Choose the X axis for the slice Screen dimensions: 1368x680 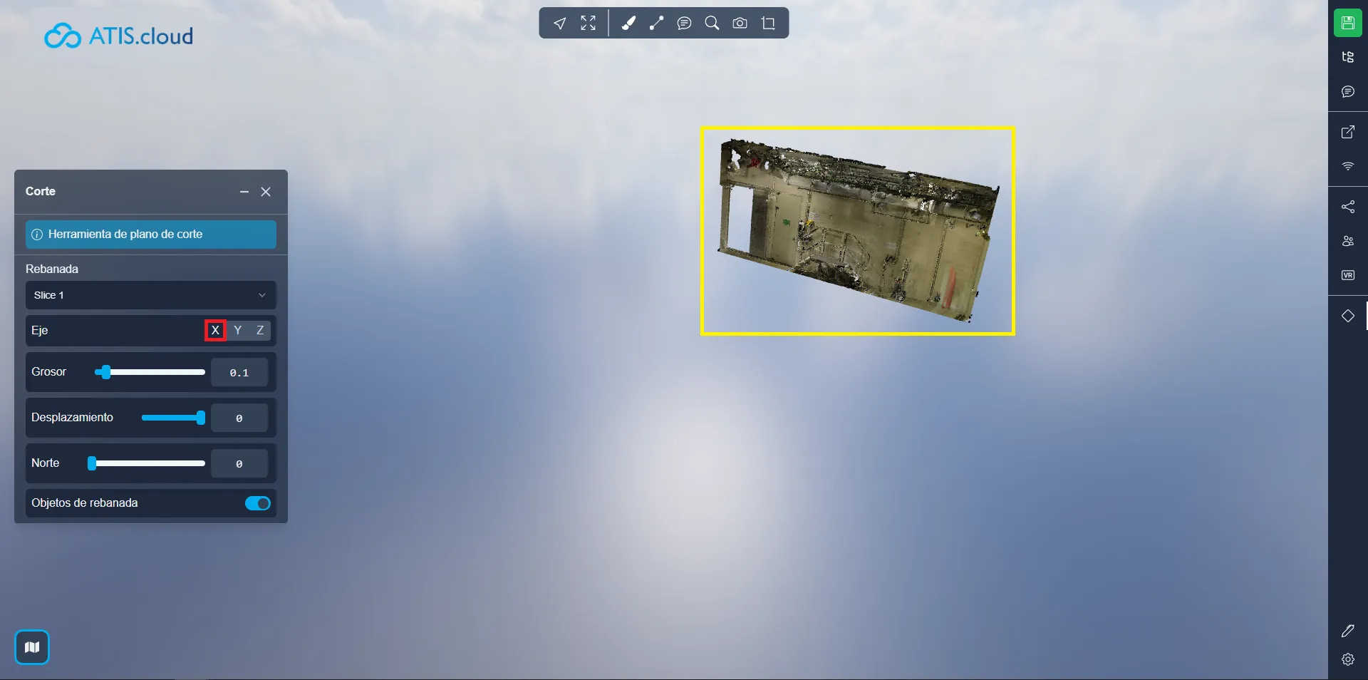click(215, 330)
